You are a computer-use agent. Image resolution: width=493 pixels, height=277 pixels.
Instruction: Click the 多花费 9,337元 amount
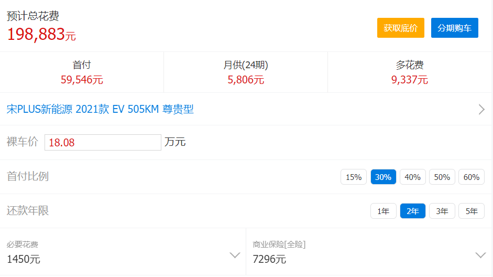tap(409, 80)
